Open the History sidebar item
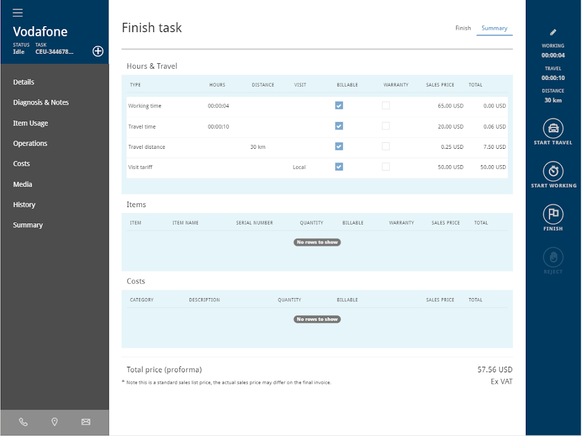Screen dimensions: 582x436 point(24,204)
